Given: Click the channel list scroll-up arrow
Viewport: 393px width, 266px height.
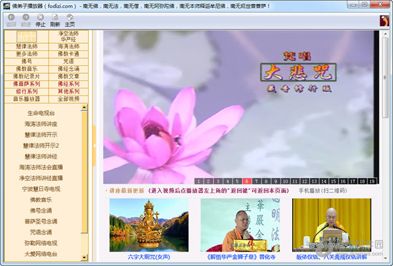Looking at the screenshot, I should pyautogui.click(x=84, y=107).
